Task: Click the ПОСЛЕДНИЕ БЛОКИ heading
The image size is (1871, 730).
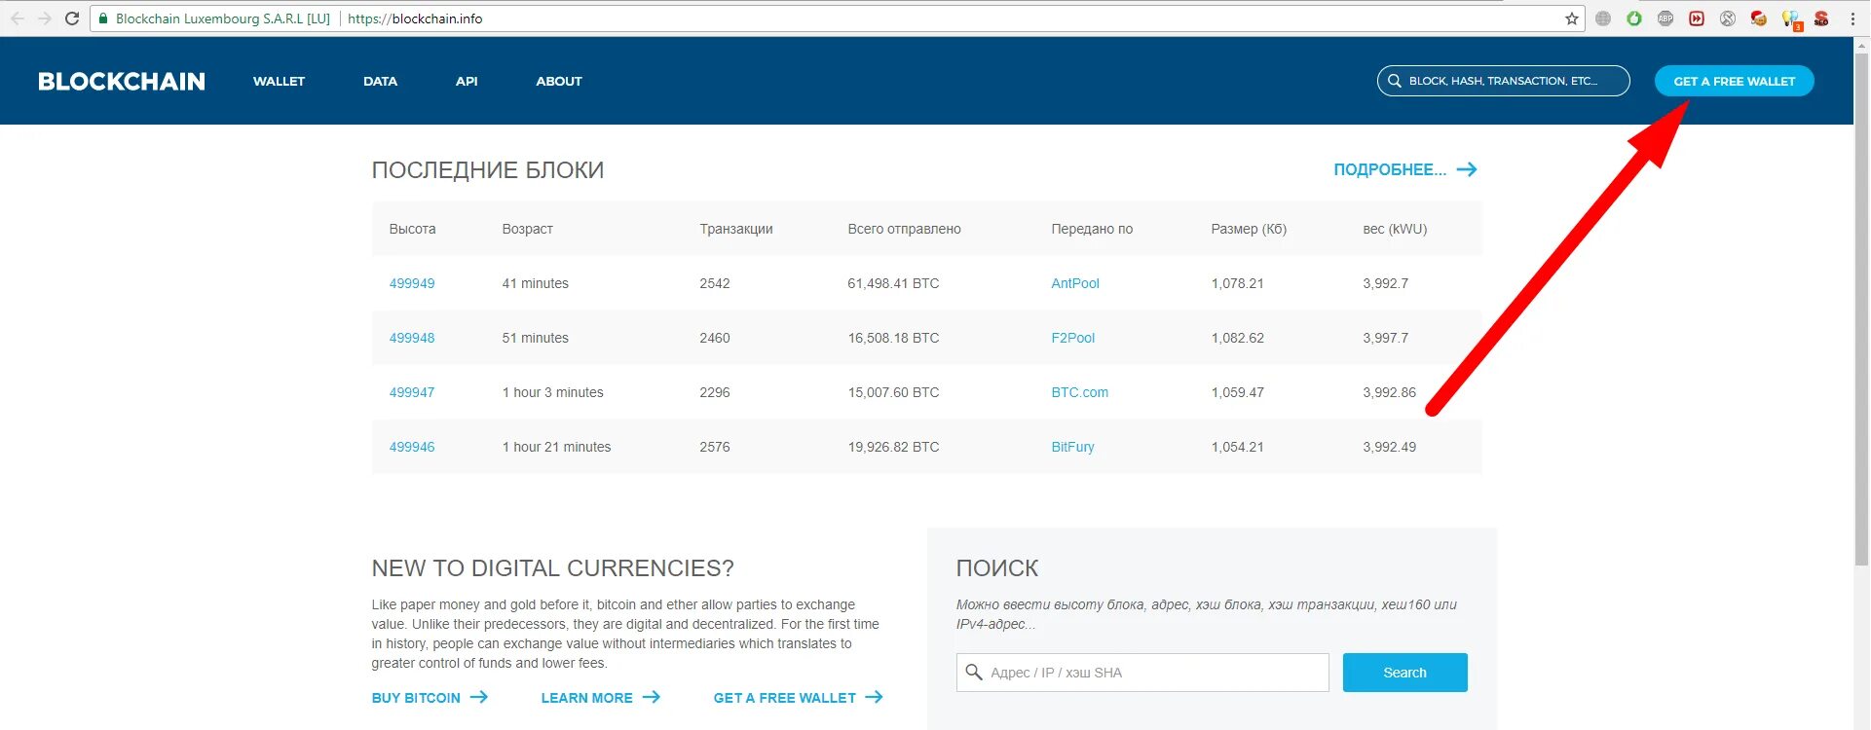Action: (488, 170)
